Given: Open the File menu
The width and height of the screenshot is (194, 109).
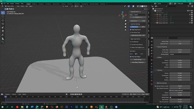Looking at the screenshot, I should click(5, 4).
